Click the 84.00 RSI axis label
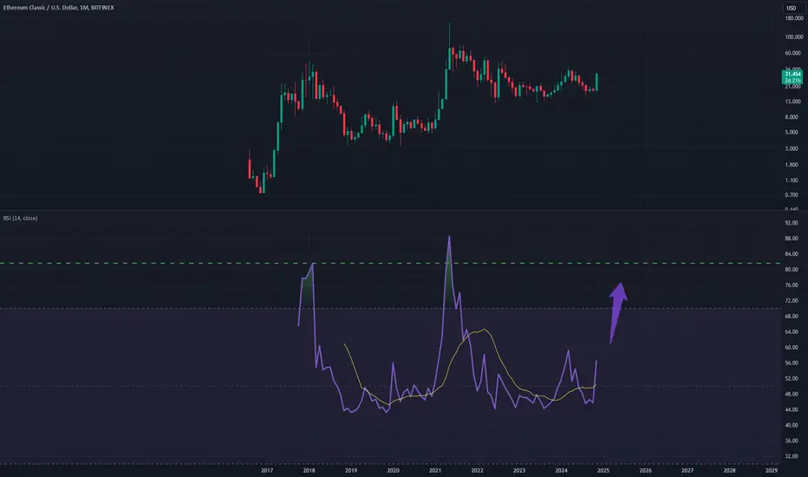Screen dimensions: 808x477 coord(791,254)
